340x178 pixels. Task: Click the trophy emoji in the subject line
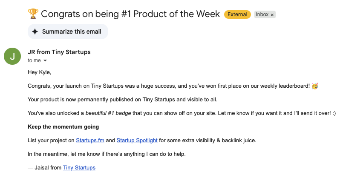pos(33,14)
